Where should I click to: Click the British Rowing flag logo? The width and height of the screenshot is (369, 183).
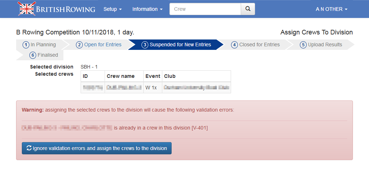click(x=27, y=9)
